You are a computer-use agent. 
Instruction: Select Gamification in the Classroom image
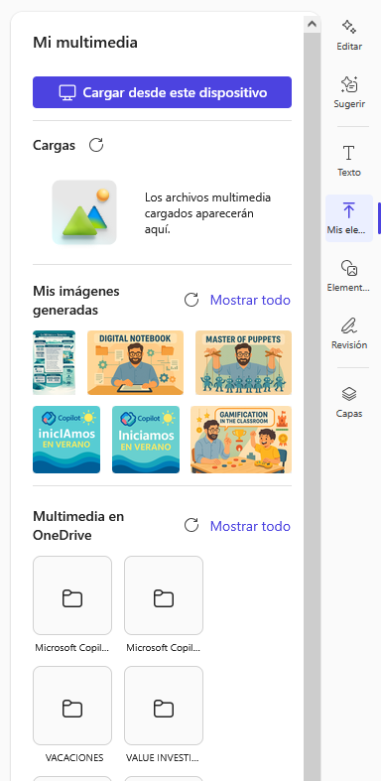pyautogui.click(x=241, y=440)
